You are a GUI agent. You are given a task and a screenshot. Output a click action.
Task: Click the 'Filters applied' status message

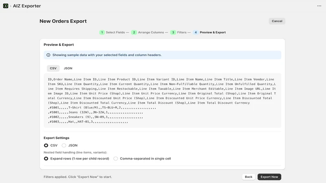78,177
